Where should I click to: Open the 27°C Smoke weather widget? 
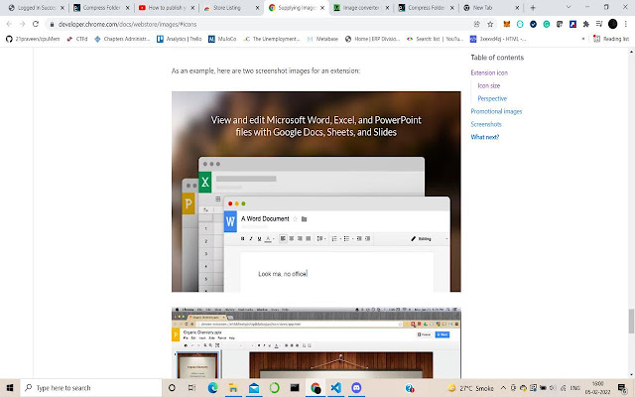pyautogui.click(x=470, y=388)
